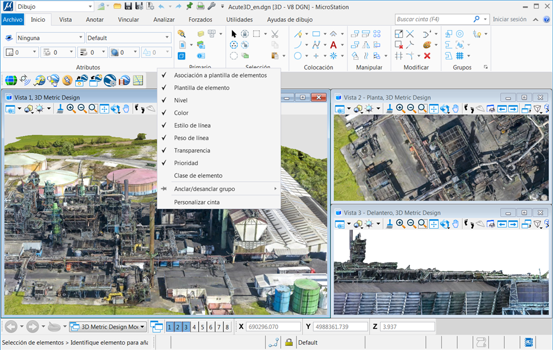Click the padlock icon in the status bar
The width and height of the screenshot is (553, 350).
(x=289, y=342)
